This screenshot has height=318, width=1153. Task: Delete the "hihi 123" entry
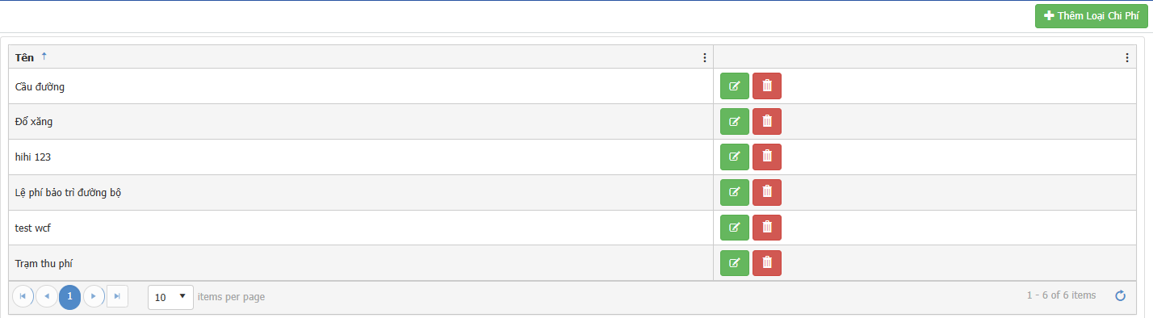tap(767, 157)
